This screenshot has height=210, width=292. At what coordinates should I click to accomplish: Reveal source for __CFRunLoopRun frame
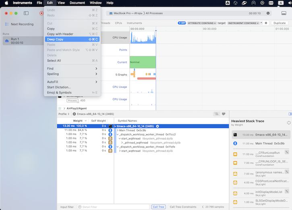[287, 152]
